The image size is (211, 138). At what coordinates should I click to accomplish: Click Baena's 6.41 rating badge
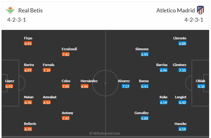coord(145,87)
